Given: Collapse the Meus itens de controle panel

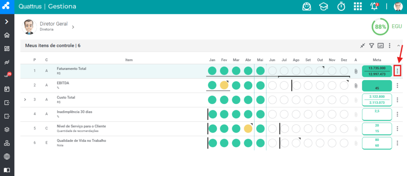Looking at the screenshot, I should click(398, 46).
